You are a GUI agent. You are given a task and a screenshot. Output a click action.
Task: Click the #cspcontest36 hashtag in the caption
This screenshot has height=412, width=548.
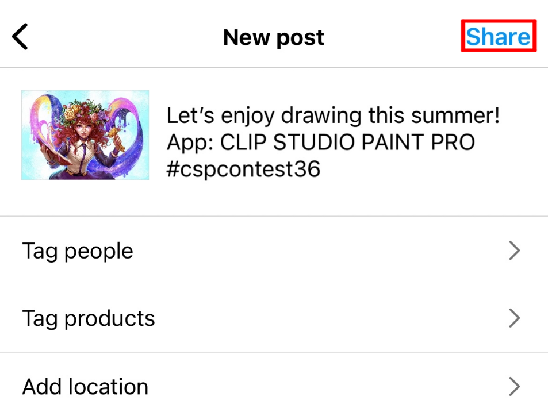tap(243, 169)
